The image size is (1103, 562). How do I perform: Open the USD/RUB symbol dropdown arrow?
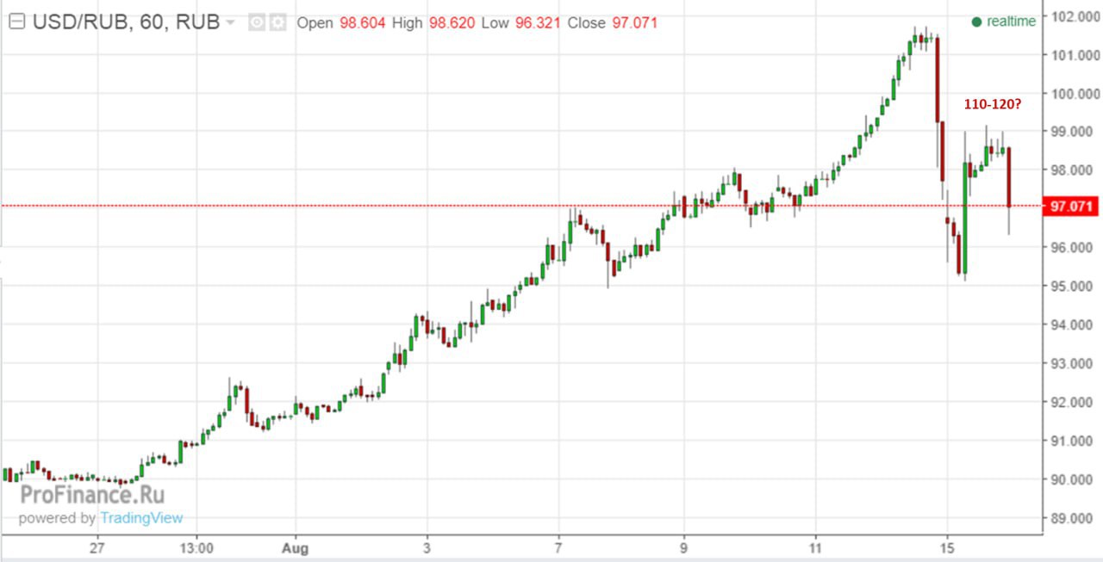pyautogui.click(x=229, y=23)
